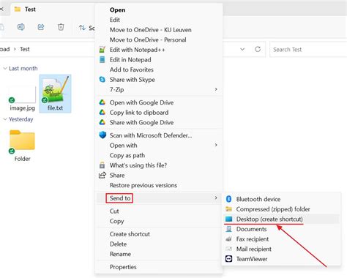Click Google Drive icon beside Open with Google Drive
Screen dimensions: 347x278
point(102,102)
